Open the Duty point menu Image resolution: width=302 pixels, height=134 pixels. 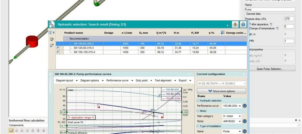pyautogui.click(x=150, y=81)
